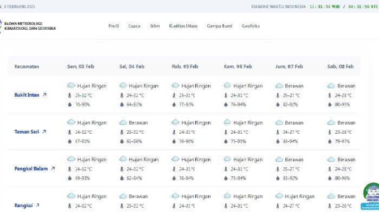
Task: Open Gempa Bumi menu
Action: [219, 26]
